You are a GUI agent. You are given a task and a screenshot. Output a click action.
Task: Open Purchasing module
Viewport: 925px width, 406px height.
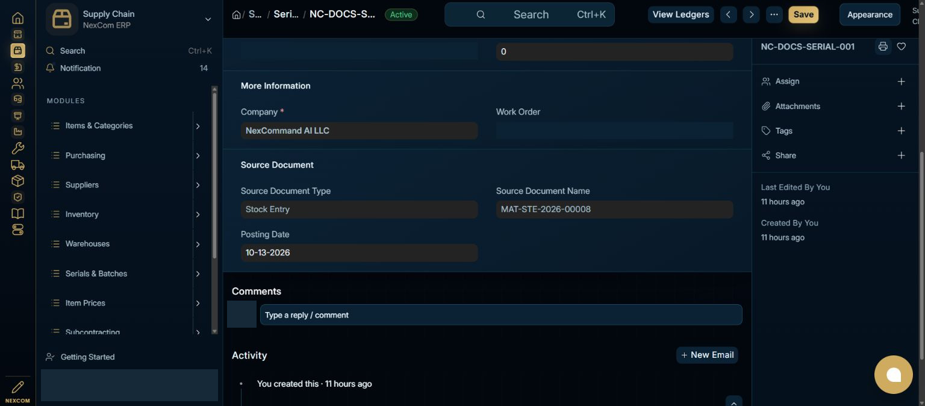[x=85, y=155]
